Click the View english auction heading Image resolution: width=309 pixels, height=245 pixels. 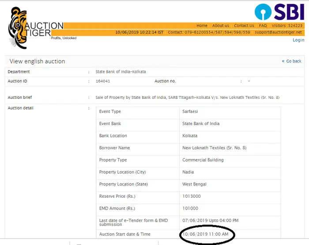pos(37,61)
